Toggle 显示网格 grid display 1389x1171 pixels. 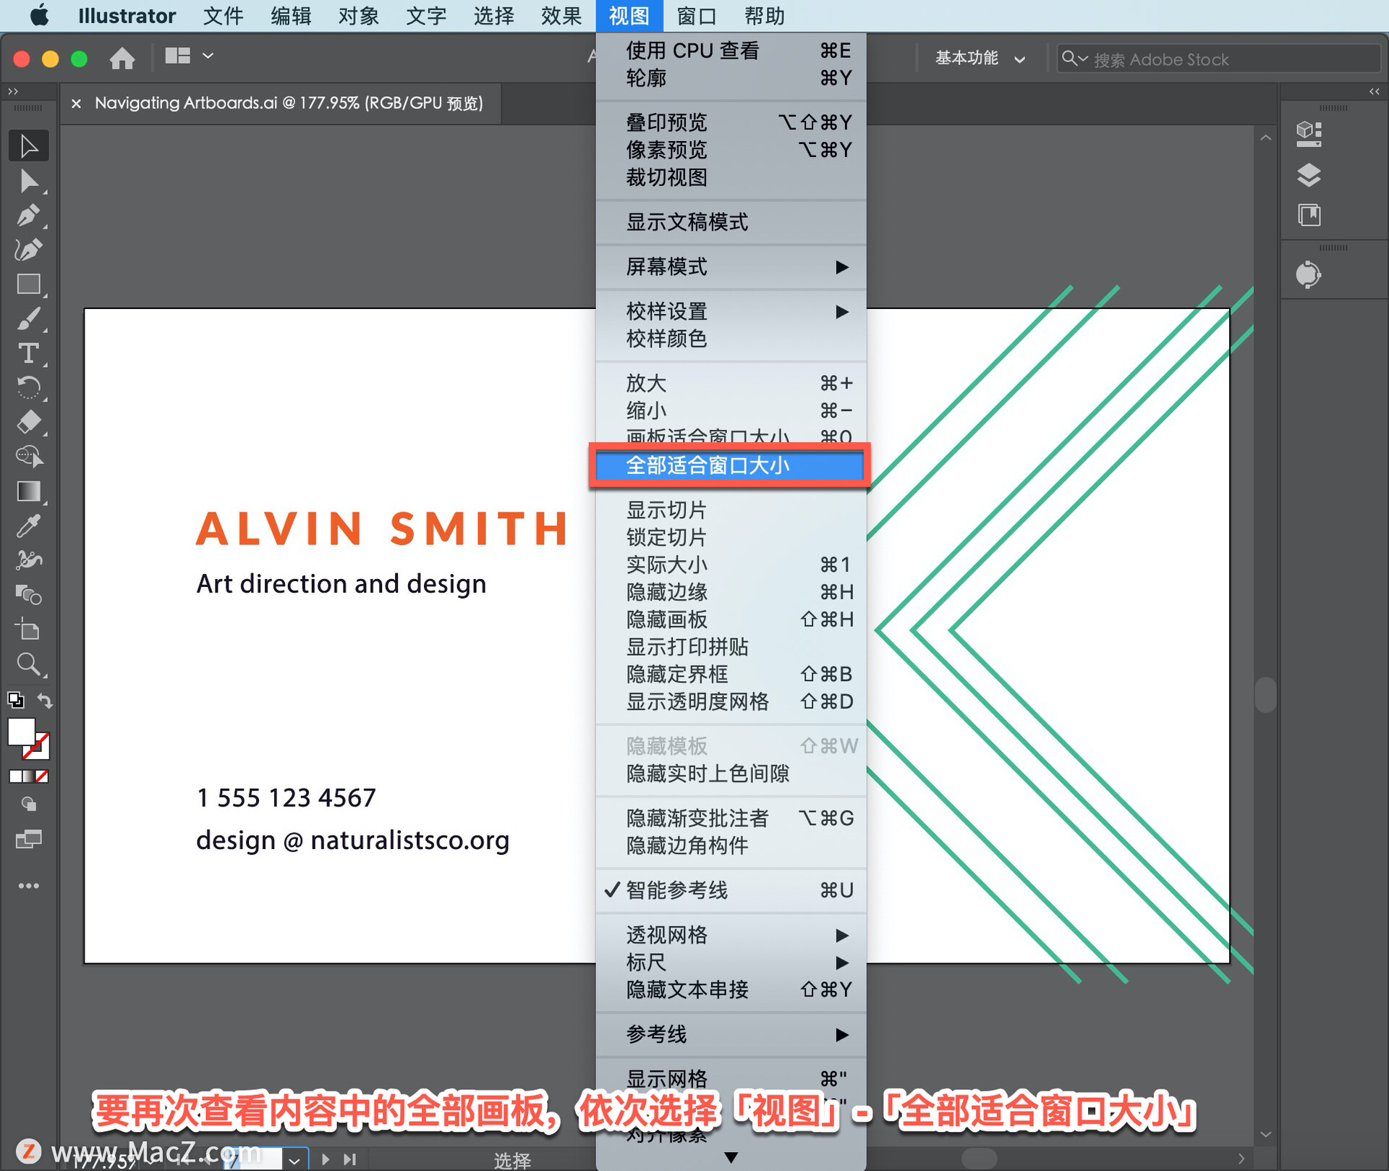731,1078
